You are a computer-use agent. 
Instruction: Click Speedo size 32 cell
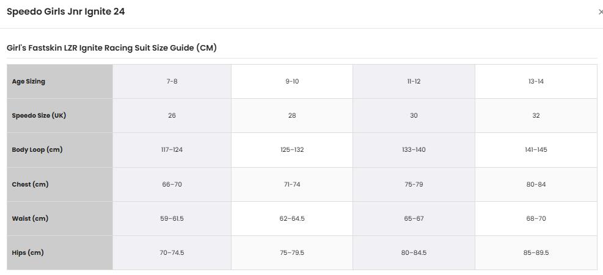click(536, 116)
